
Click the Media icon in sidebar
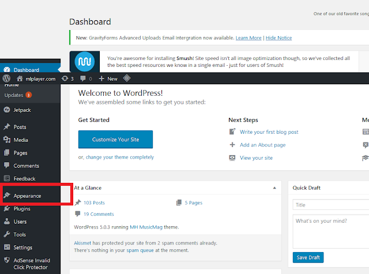pos(7,140)
